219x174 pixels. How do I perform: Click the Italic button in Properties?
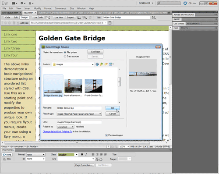86,154
